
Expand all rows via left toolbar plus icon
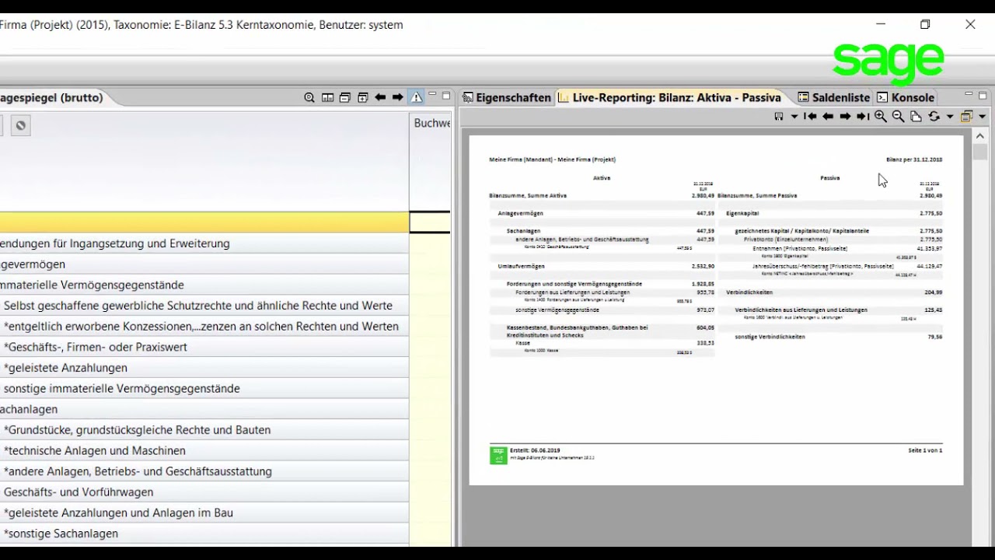tap(362, 97)
